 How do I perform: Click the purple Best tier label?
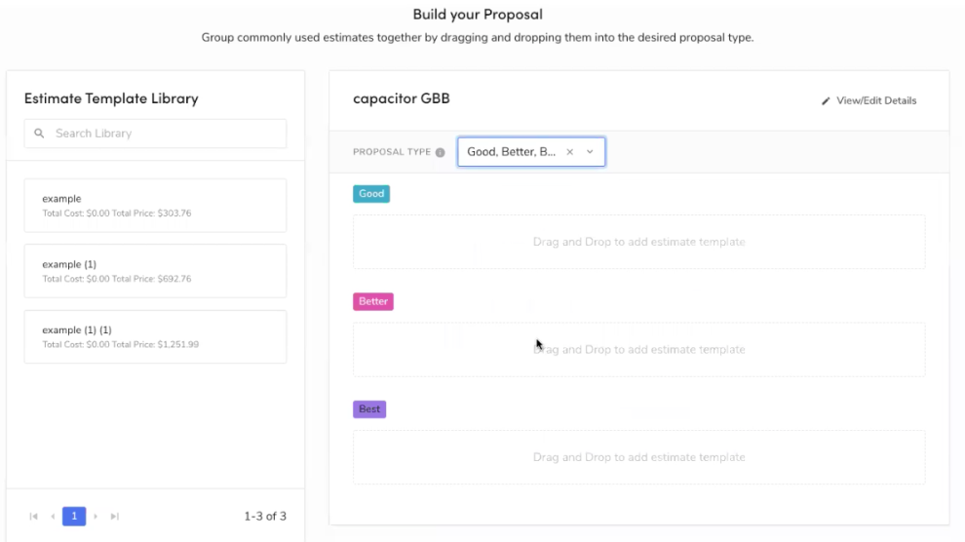[x=369, y=409]
